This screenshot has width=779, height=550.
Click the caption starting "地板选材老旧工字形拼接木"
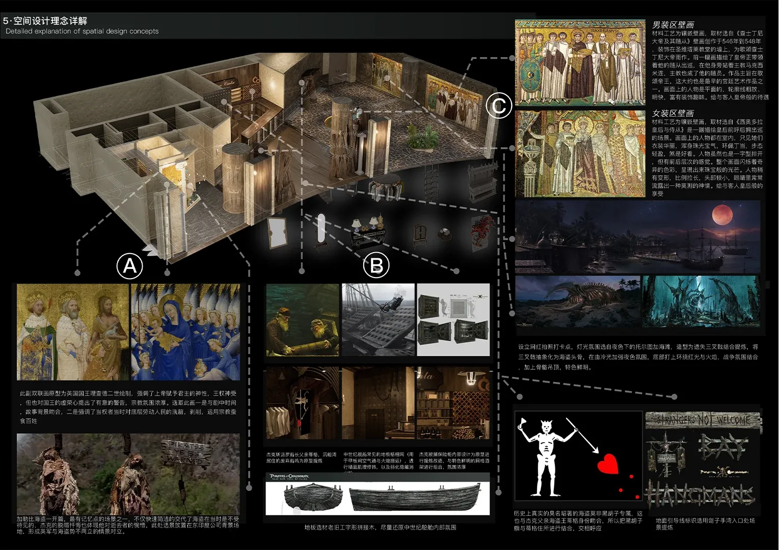pos(380,528)
